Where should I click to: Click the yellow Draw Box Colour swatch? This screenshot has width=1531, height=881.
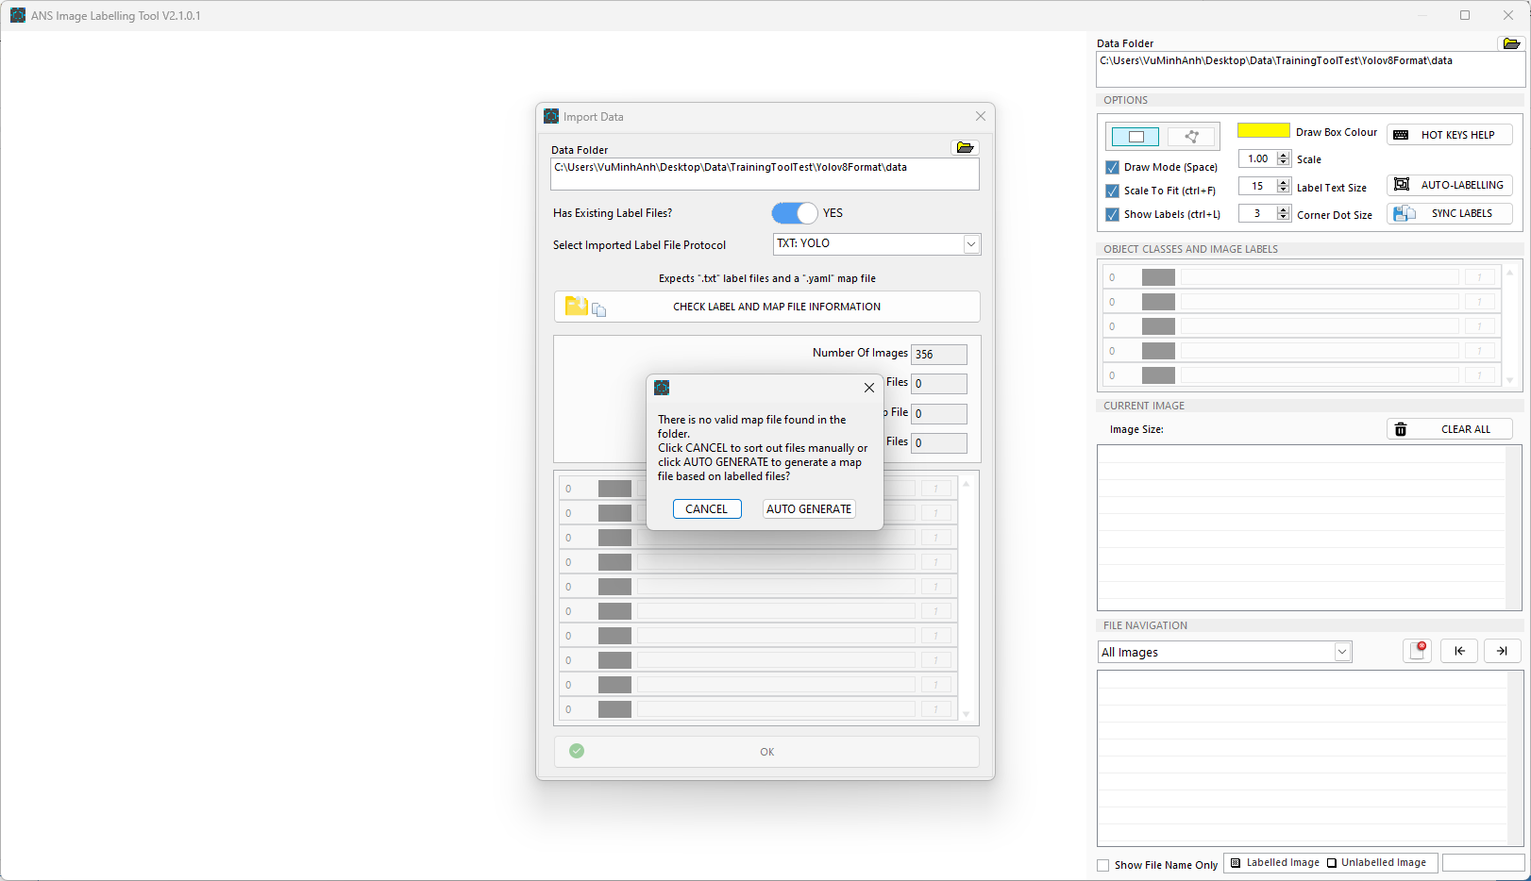coord(1263,131)
